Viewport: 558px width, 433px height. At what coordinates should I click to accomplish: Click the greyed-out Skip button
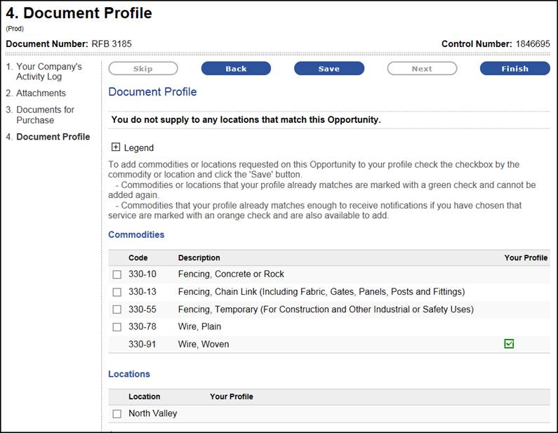pos(142,69)
